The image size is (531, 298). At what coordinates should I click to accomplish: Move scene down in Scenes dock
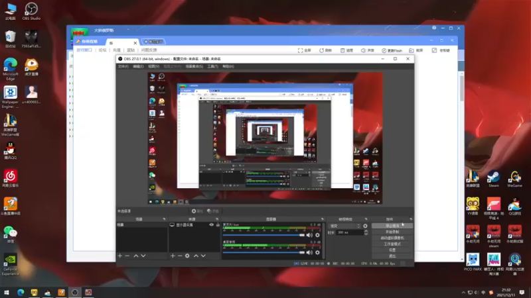(x=143, y=256)
